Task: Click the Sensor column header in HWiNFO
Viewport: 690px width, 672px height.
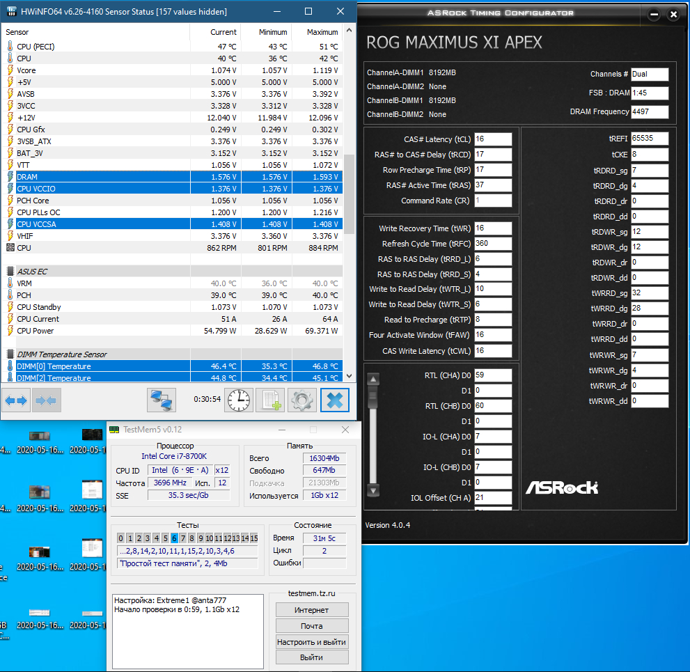Action: pos(95,32)
